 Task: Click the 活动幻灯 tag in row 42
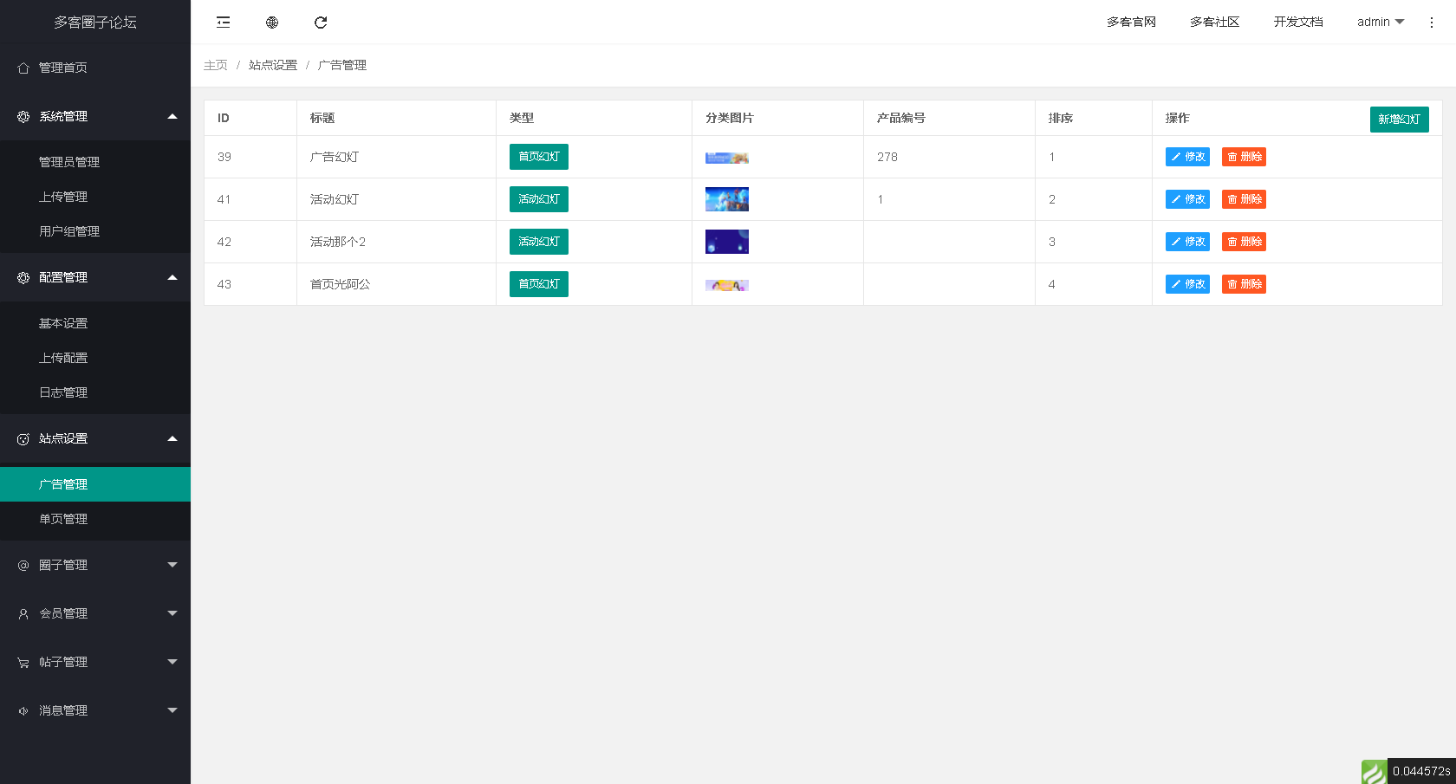pos(539,242)
